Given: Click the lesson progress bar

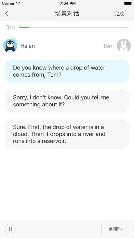Looking at the screenshot, I should pyautogui.click(x=73, y=27).
